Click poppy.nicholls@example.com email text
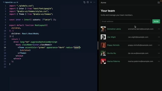The width and height of the screenshot is (162, 91). point(140,45)
